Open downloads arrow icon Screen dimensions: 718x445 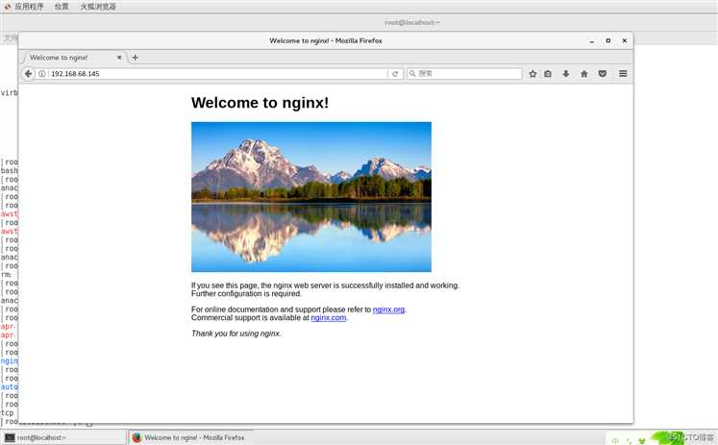click(x=566, y=74)
